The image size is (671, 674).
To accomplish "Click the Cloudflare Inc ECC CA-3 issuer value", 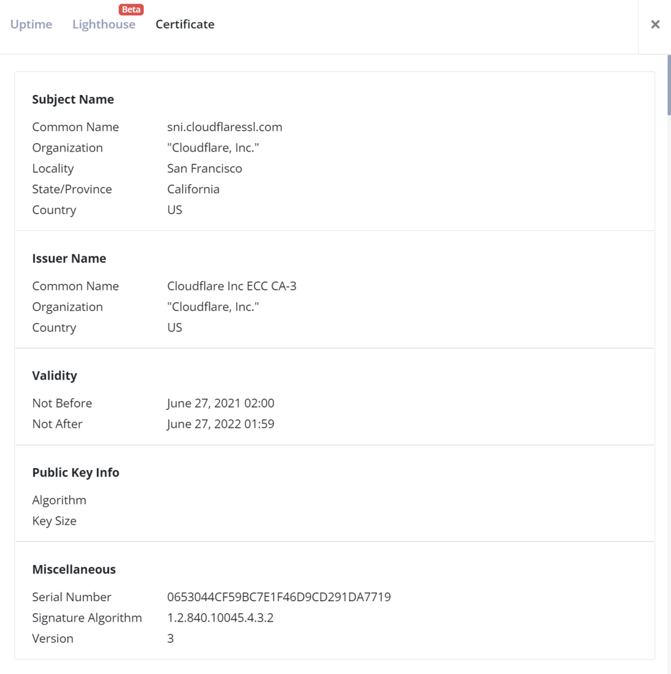I will pyautogui.click(x=231, y=286).
